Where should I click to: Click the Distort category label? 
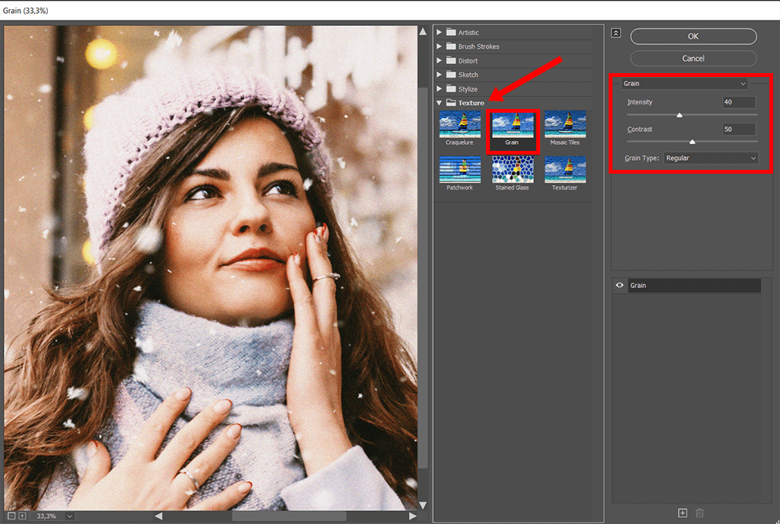pos(468,61)
